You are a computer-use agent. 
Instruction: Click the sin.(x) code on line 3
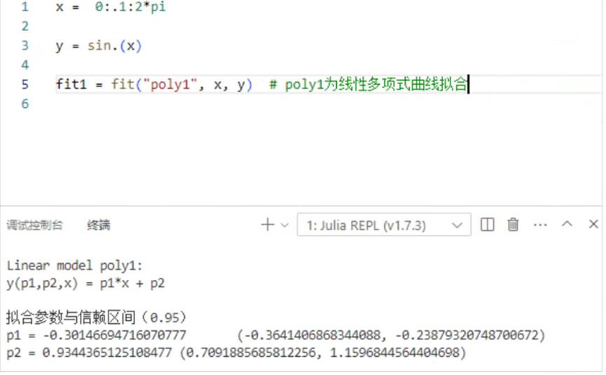tap(115, 46)
